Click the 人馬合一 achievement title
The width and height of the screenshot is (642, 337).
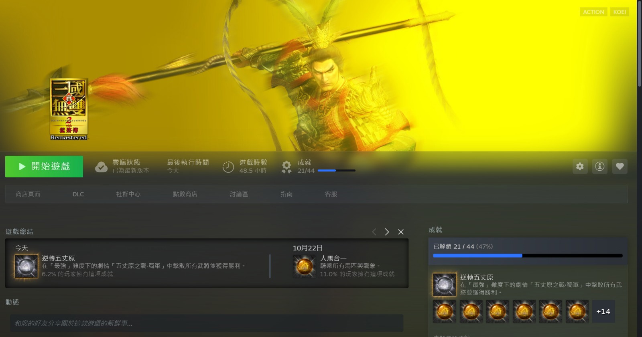click(x=333, y=258)
